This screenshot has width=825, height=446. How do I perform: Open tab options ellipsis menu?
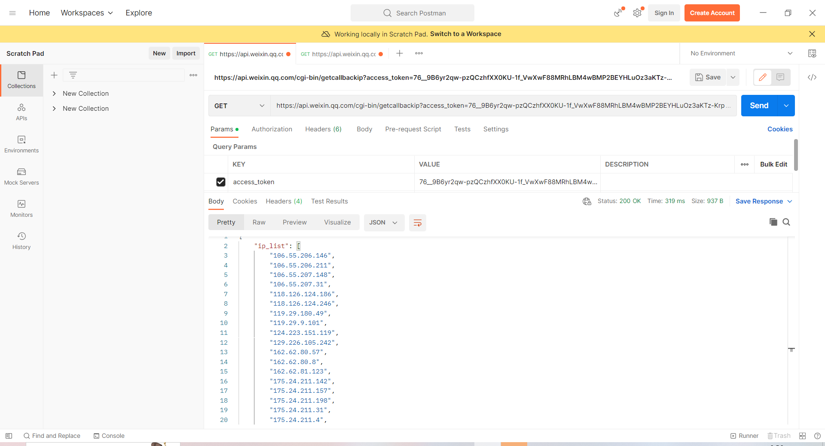(419, 53)
